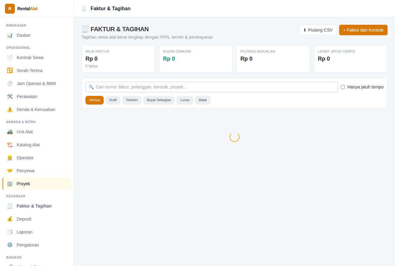Click the Kontrak Sewa document icon

10,58
